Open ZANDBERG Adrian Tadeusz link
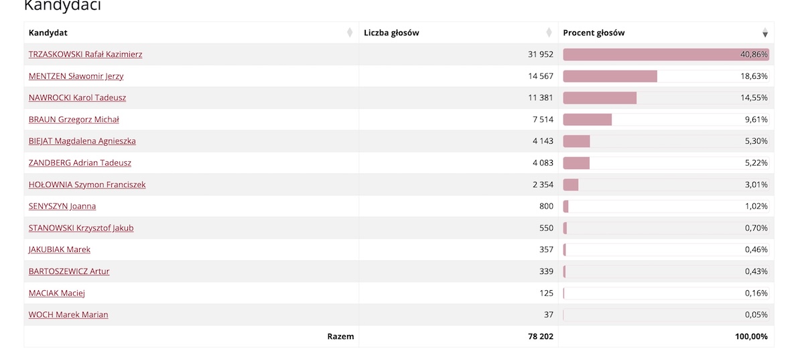 point(80,163)
